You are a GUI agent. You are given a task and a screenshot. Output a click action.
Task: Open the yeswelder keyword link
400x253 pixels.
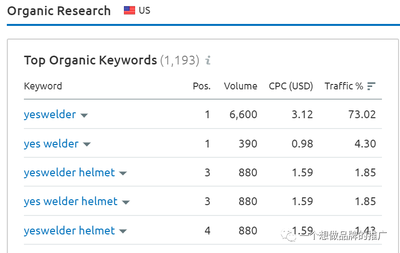pos(50,115)
